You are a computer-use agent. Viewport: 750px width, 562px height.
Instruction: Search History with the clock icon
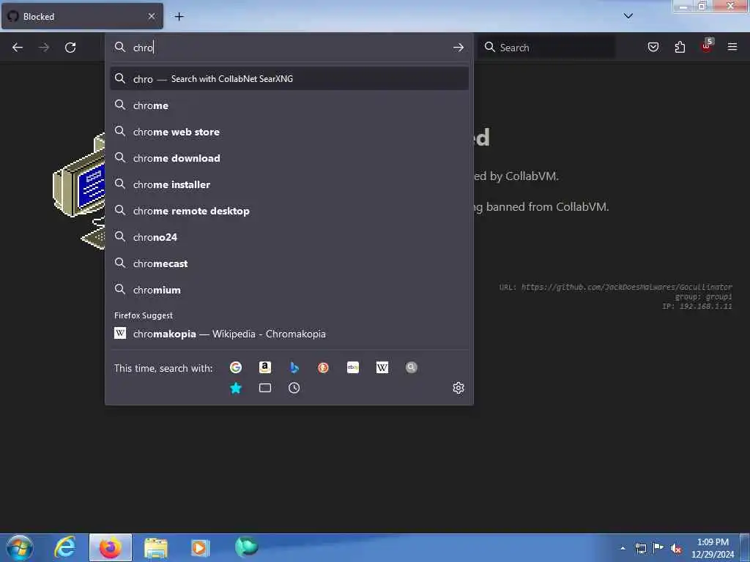[294, 388]
